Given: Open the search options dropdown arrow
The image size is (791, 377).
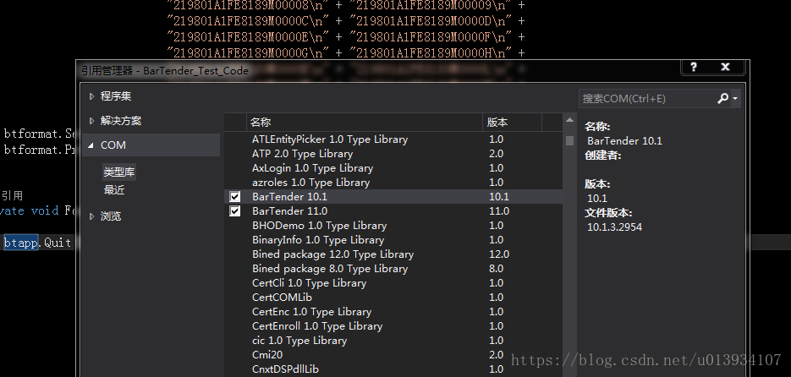Looking at the screenshot, I should 735,99.
